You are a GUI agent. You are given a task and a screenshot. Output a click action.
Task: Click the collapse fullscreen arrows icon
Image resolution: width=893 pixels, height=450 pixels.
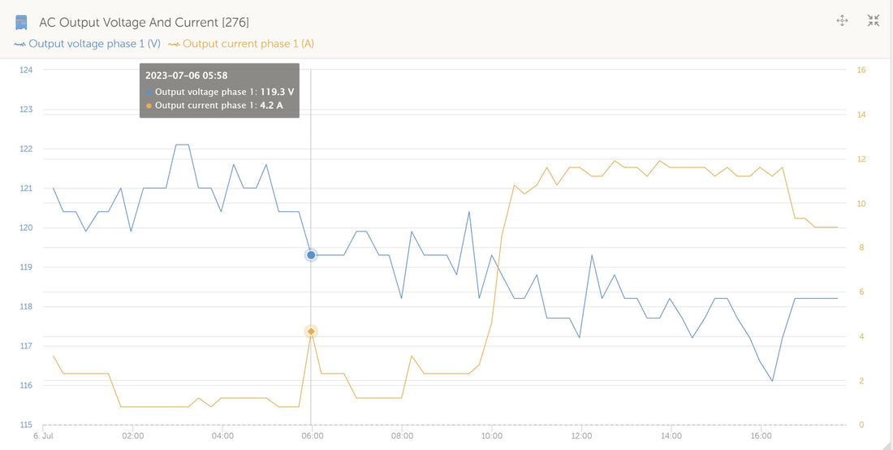[x=873, y=21]
